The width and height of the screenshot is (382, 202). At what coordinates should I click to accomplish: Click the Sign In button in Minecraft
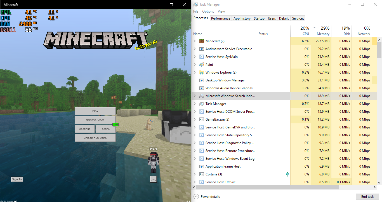[x=17, y=179]
